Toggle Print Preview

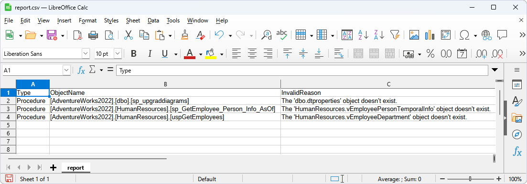pos(109,35)
